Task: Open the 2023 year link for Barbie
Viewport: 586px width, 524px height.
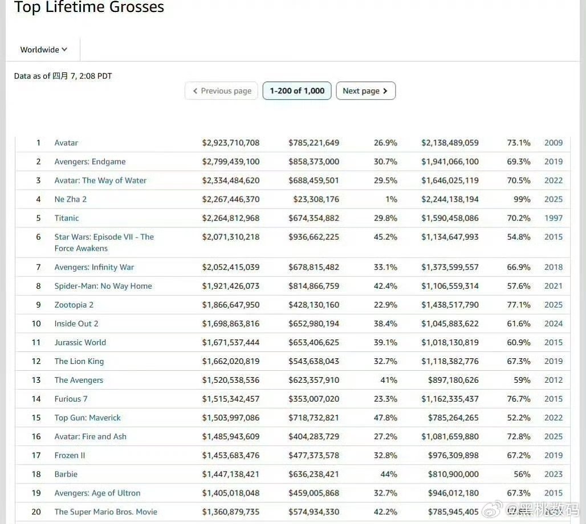Action: click(x=553, y=474)
